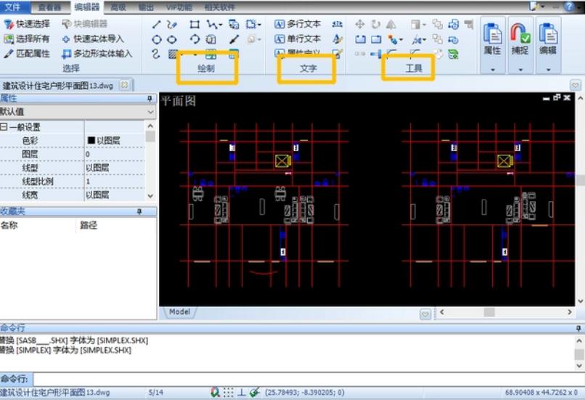
Task: Select the Rectangle drawing tool
Action: coord(195,25)
